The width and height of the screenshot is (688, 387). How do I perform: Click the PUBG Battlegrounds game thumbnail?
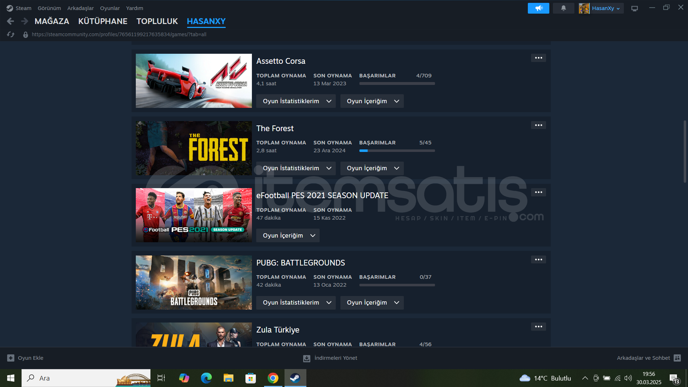pos(194,282)
